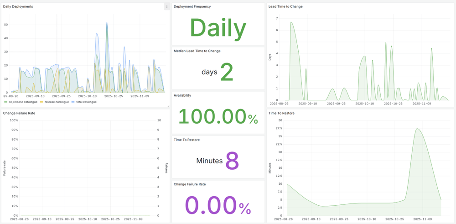Toggle the total catalogue series label
Screen dimensions: 456x224
coord(86,102)
